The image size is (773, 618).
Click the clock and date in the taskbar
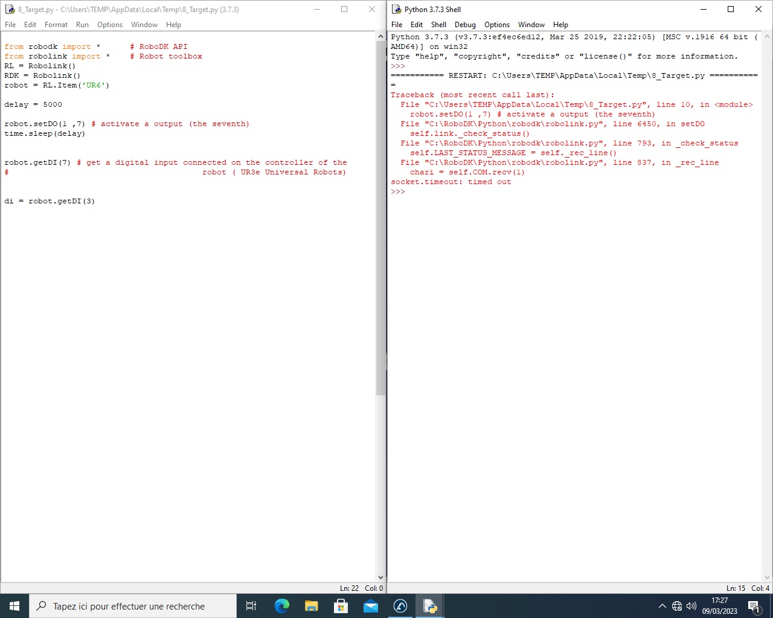click(719, 606)
